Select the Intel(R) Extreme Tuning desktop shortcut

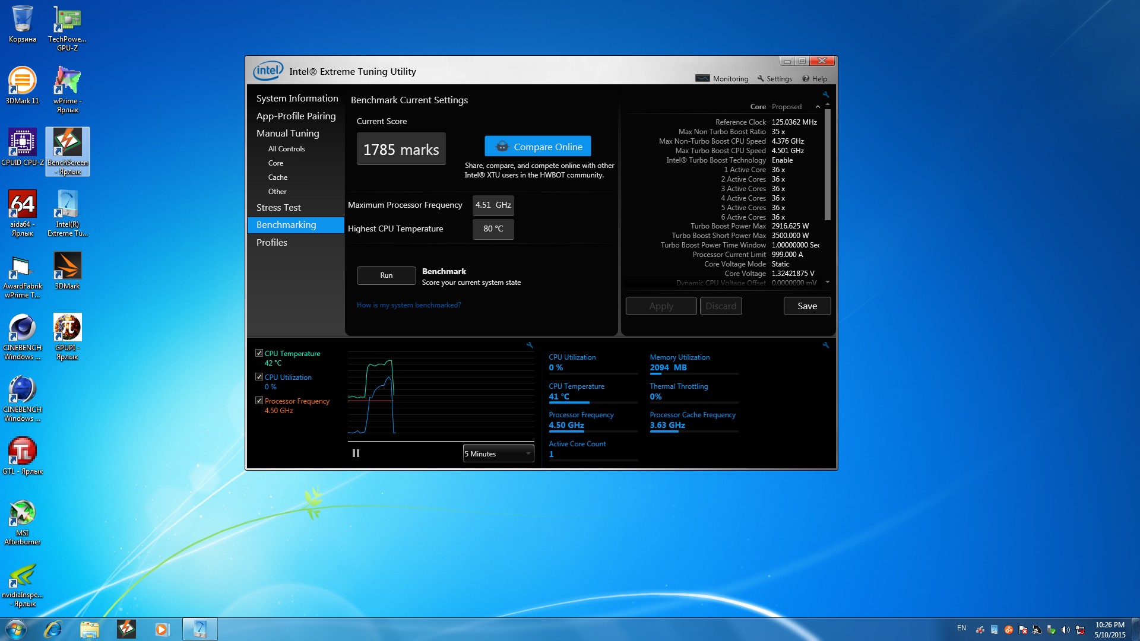click(x=67, y=213)
